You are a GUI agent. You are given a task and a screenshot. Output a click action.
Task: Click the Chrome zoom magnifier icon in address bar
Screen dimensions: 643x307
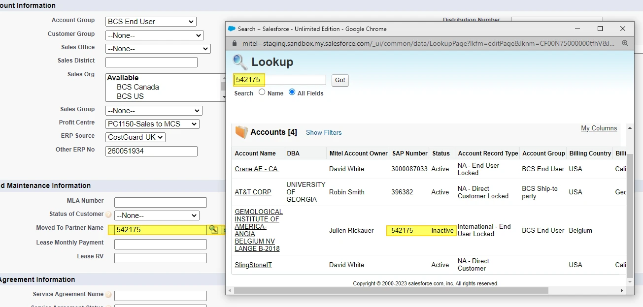pos(625,43)
